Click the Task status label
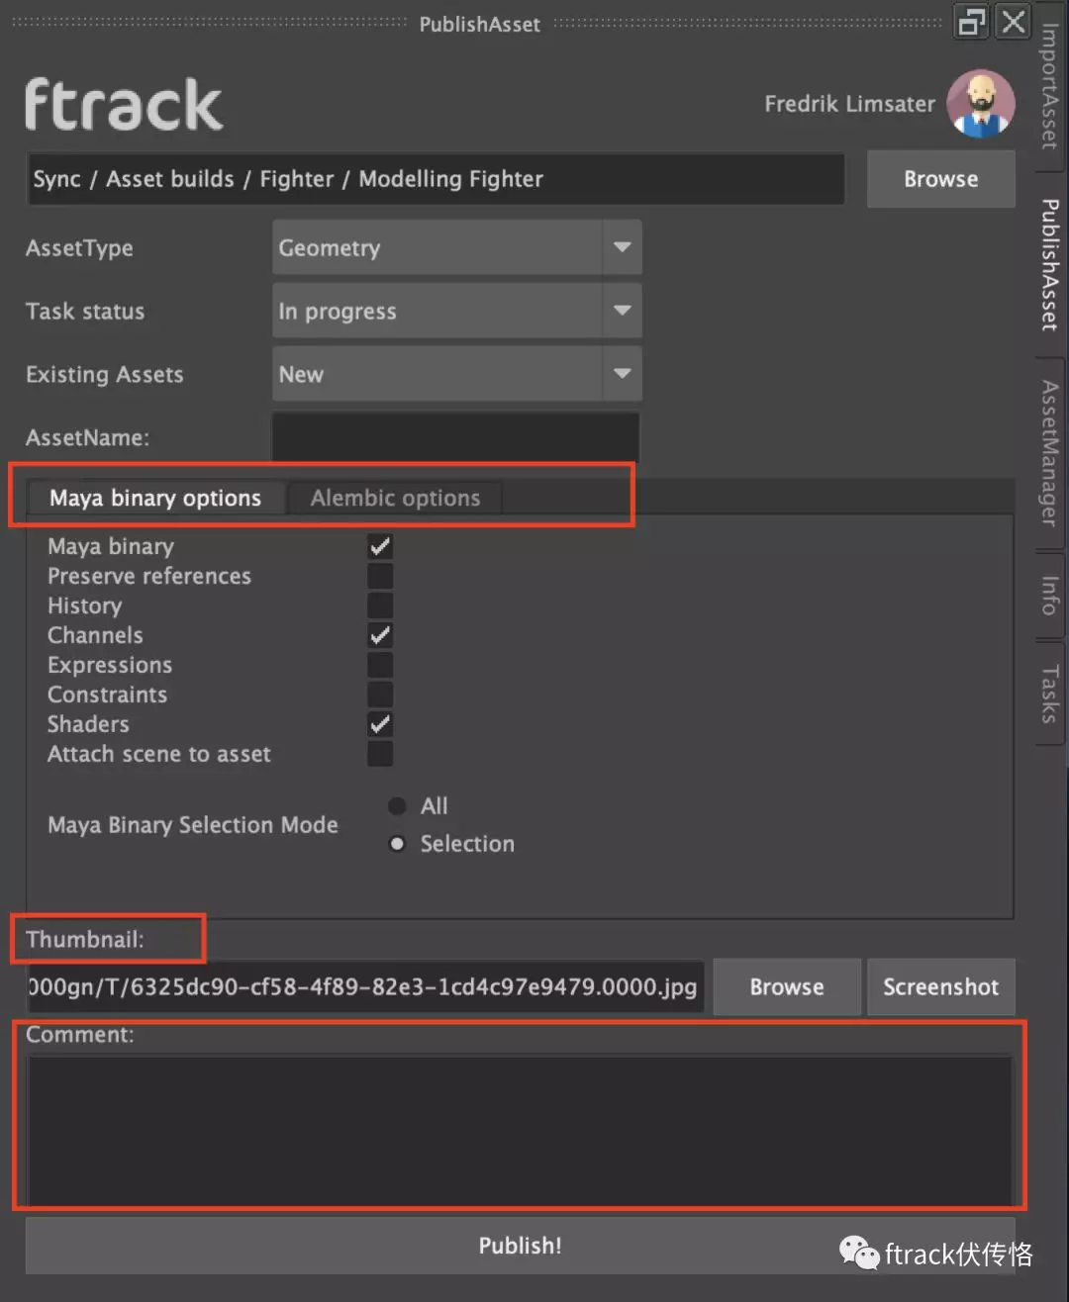Screen dimensions: 1069x1302 85,312
